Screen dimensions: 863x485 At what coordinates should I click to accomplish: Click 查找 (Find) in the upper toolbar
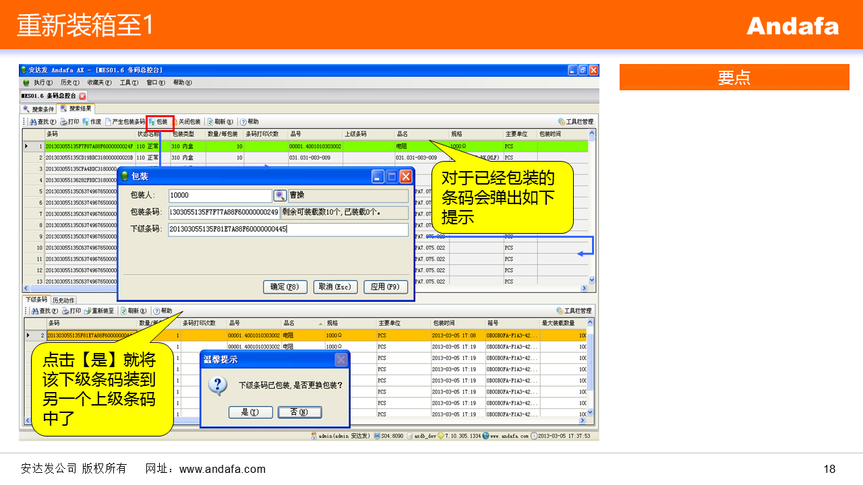(42, 122)
